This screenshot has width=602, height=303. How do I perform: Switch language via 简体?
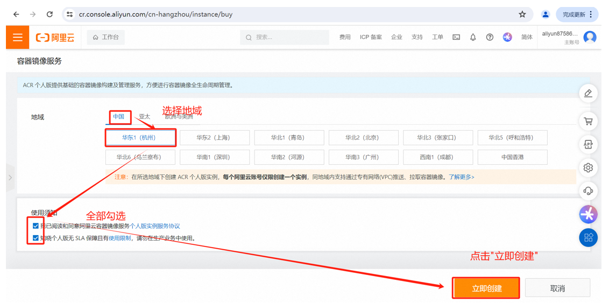(527, 37)
